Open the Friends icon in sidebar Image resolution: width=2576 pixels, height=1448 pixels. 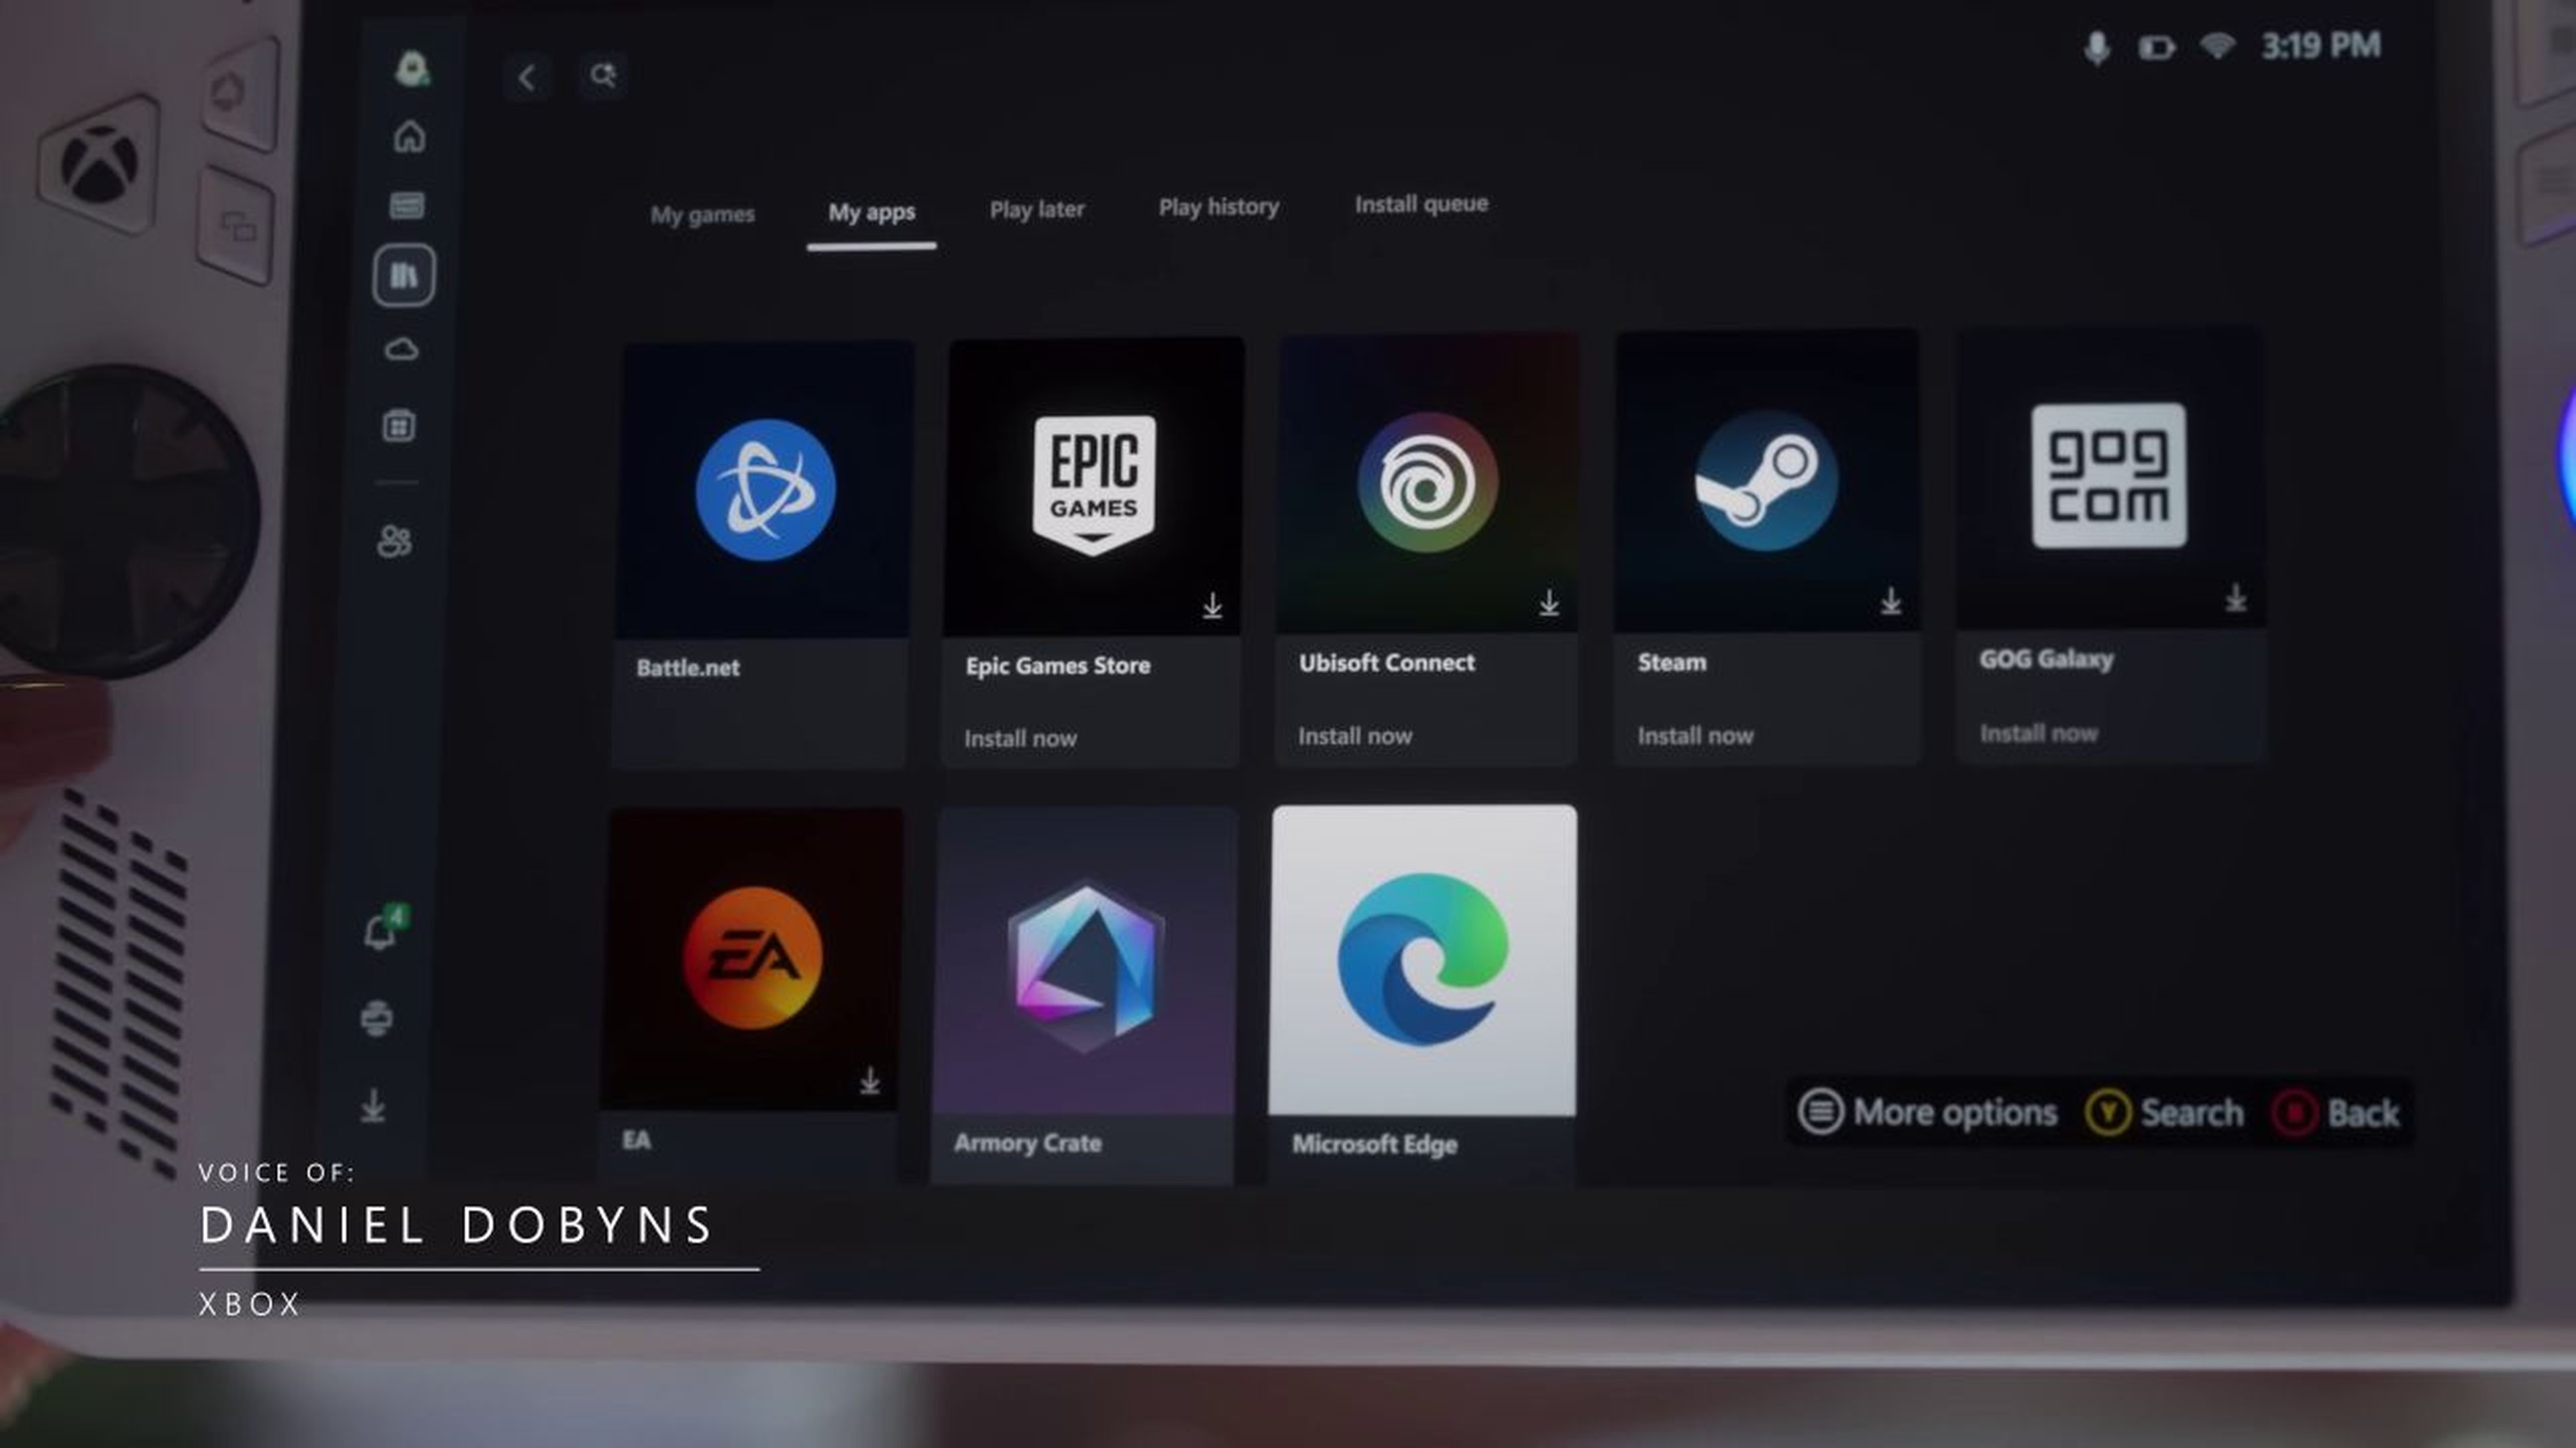[x=394, y=540]
